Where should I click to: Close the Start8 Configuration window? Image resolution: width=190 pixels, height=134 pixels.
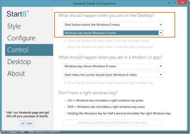coord(182,2)
